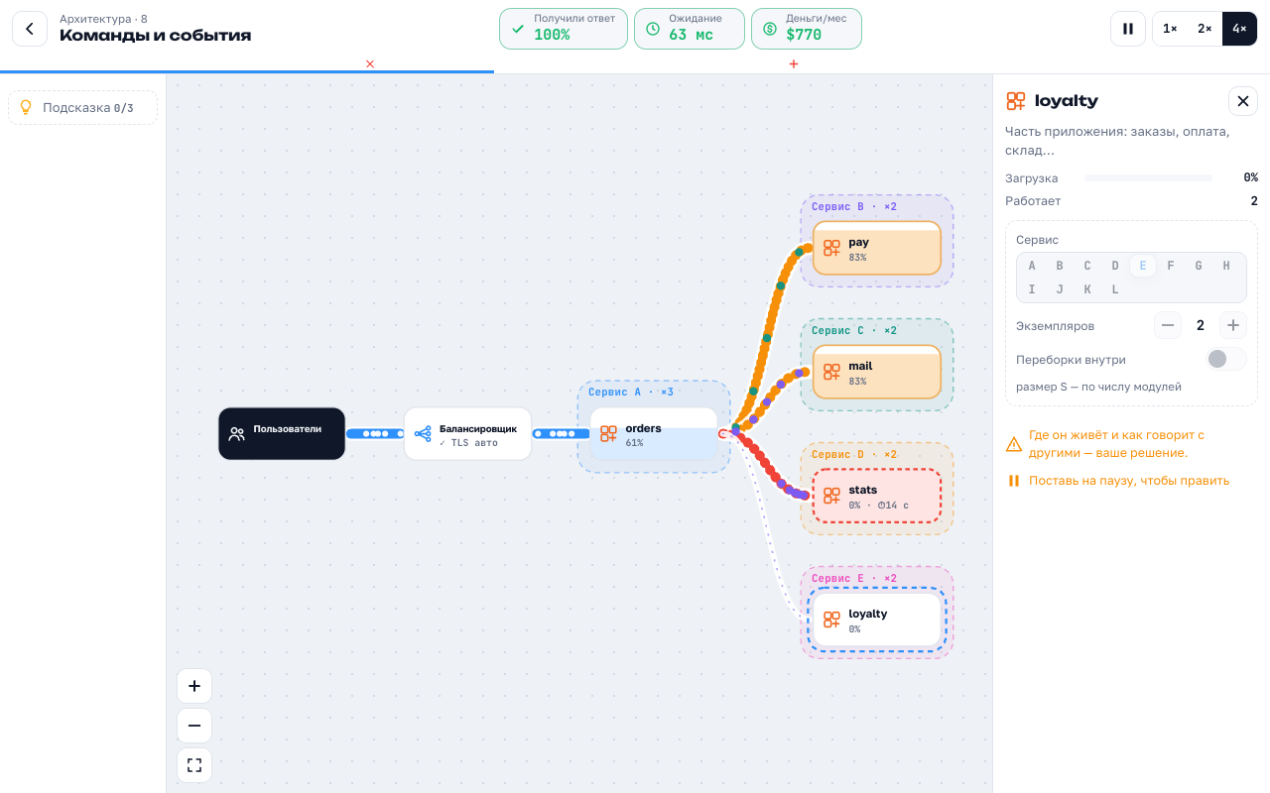Click the load progress bar for loyalty

click(1148, 177)
